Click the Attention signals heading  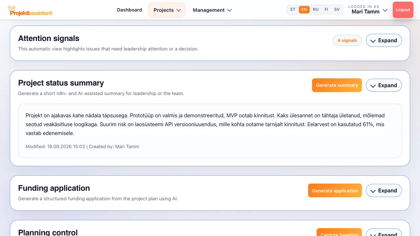point(49,38)
